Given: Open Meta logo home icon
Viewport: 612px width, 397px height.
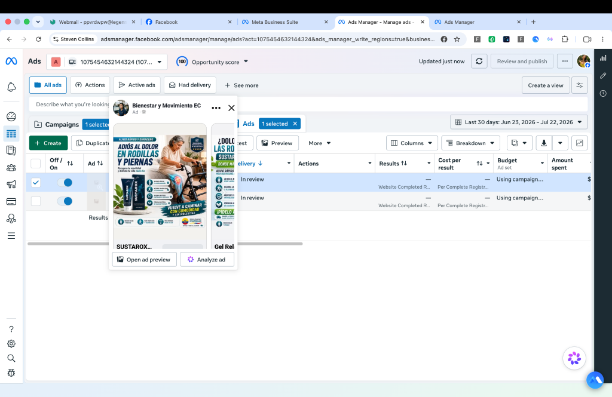Looking at the screenshot, I should point(11,61).
